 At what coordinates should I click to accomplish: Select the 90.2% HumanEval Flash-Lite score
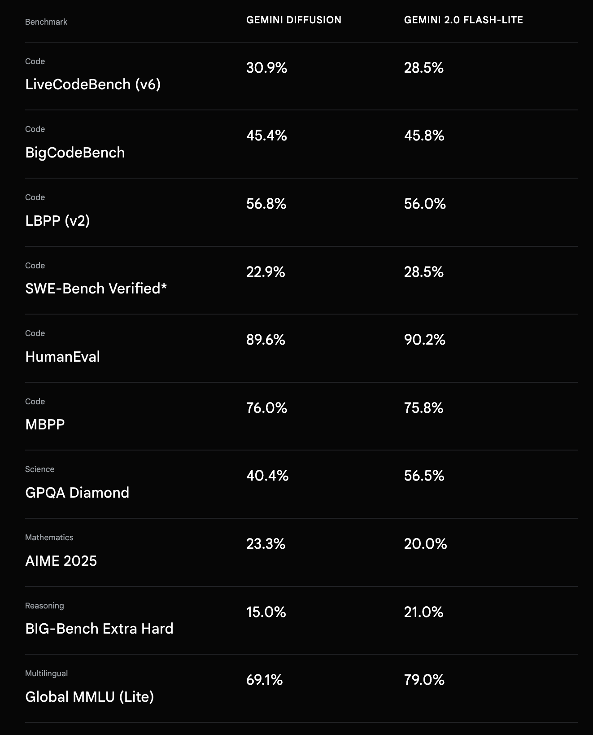click(424, 340)
